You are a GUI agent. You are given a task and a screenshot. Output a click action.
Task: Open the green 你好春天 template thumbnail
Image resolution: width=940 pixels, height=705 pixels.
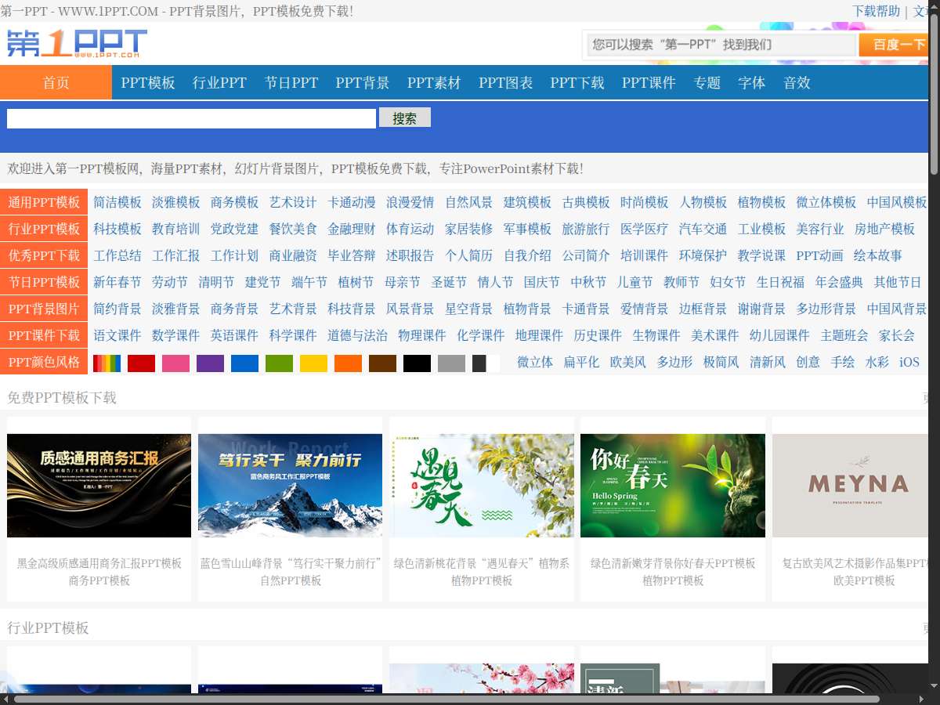(672, 486)
